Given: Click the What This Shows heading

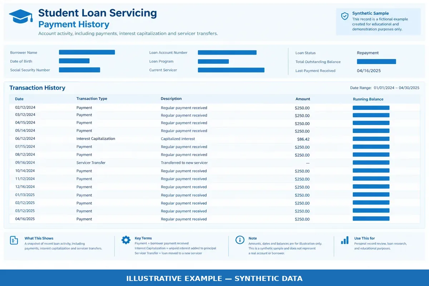Looking at the screenshot, I should [x=39, y=238].
